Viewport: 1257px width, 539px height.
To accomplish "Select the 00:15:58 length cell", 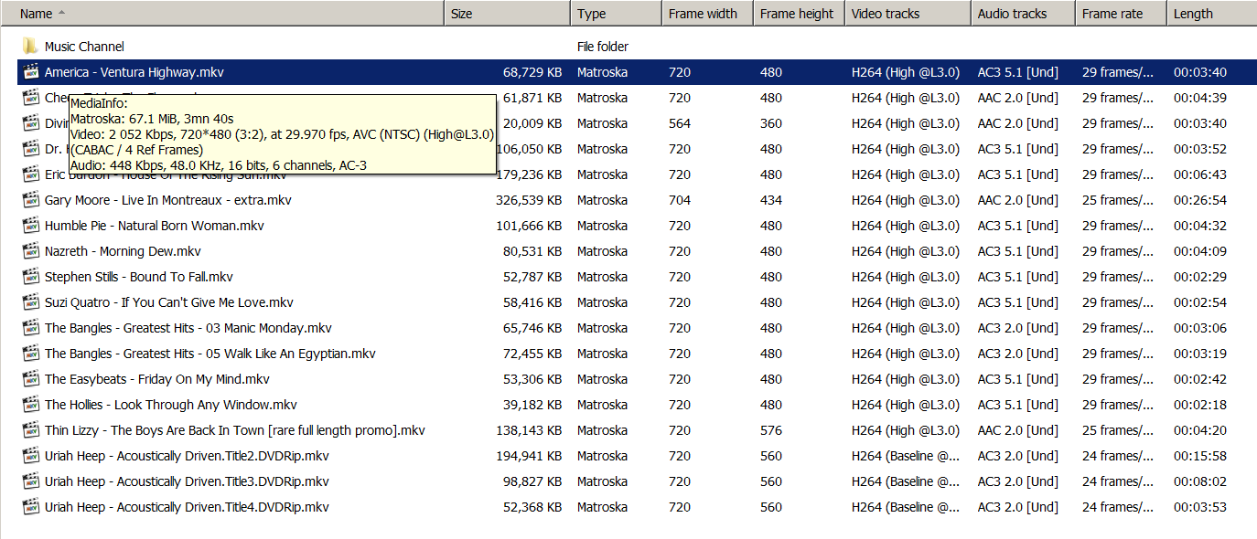I will 1200,456.
